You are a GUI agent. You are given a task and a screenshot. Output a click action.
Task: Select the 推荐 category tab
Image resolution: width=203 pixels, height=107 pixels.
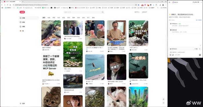click(x=44, y=18)
